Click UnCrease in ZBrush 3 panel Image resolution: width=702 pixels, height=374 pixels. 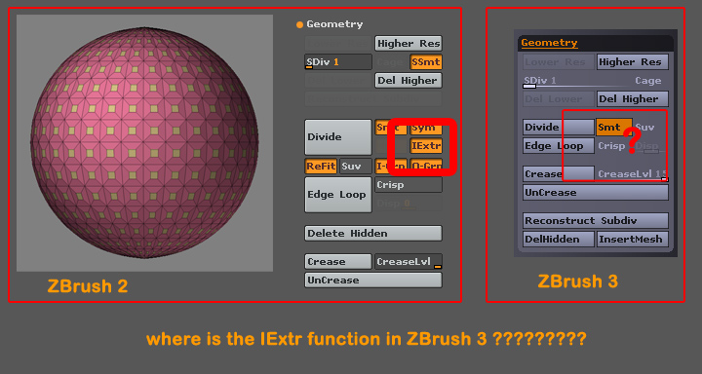coord(596,193)
